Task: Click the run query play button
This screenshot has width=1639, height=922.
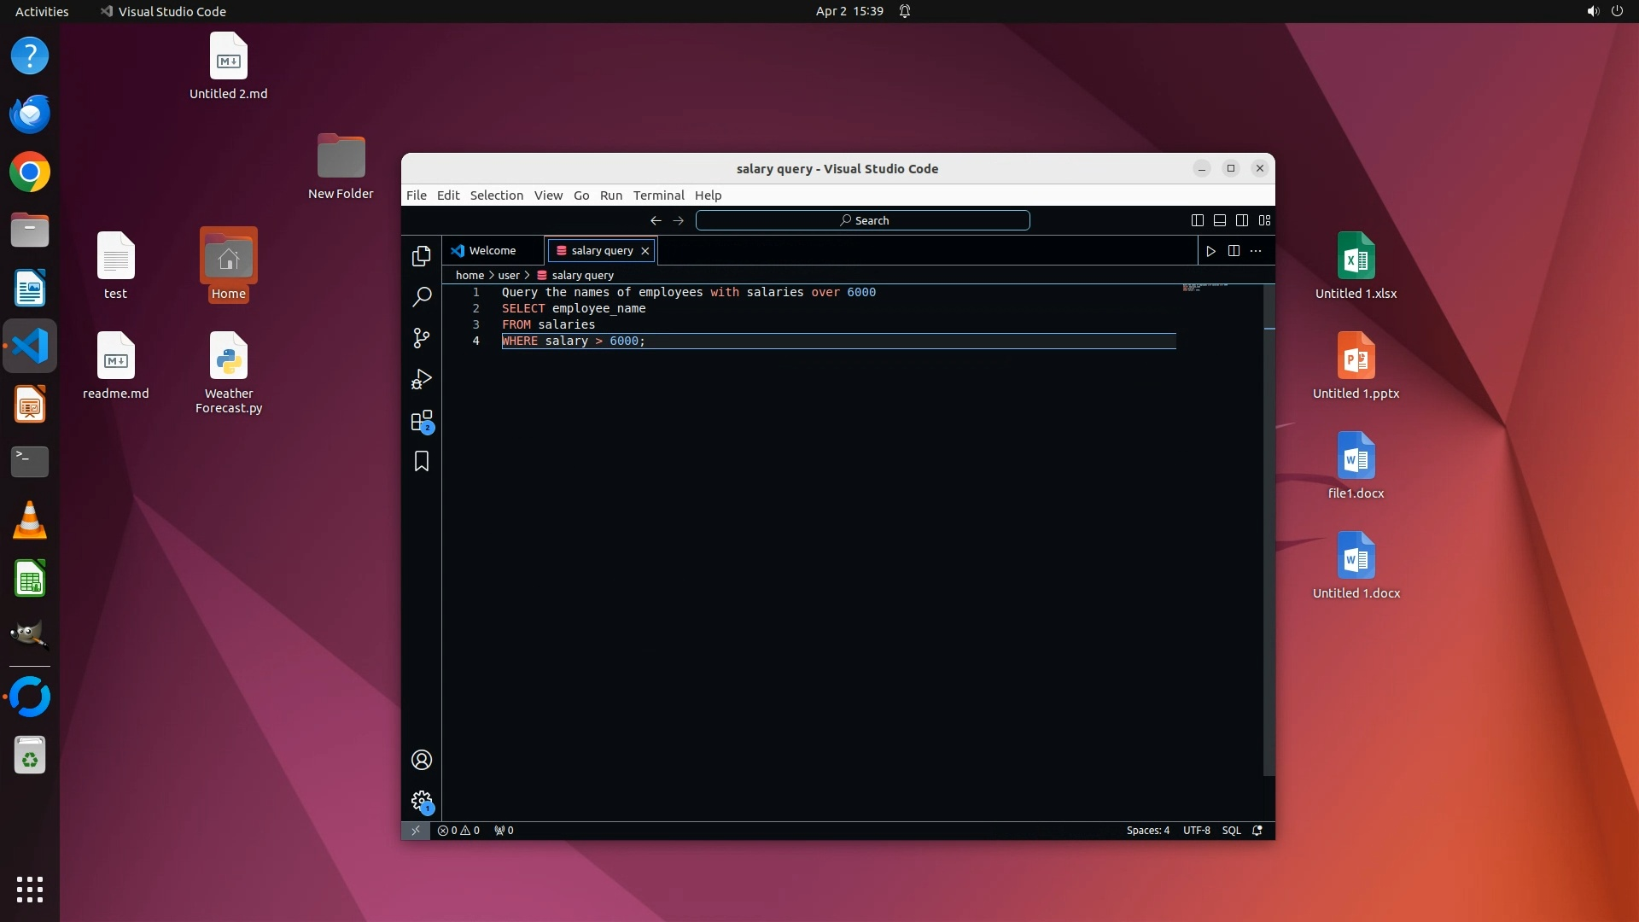Action: [1210, 251]
